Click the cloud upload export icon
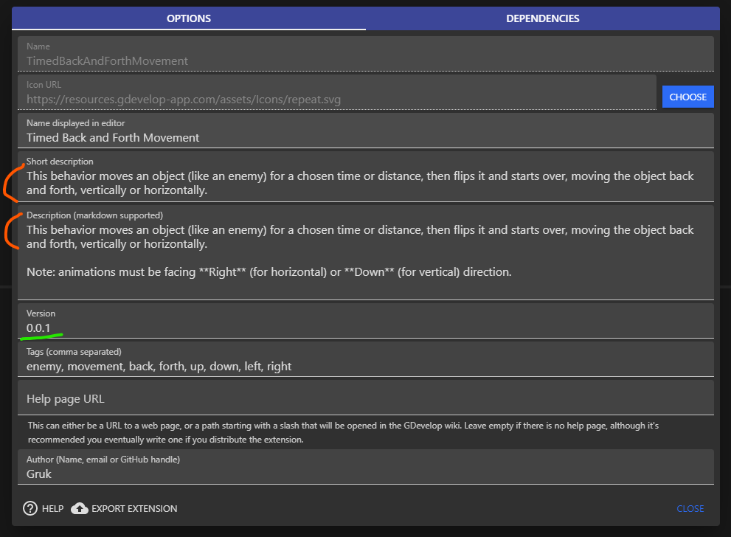The image size is (731, 537). 80,508
